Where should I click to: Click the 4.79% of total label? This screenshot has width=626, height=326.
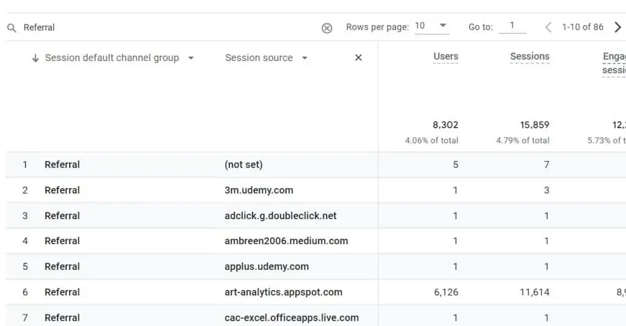click(523, 140)
